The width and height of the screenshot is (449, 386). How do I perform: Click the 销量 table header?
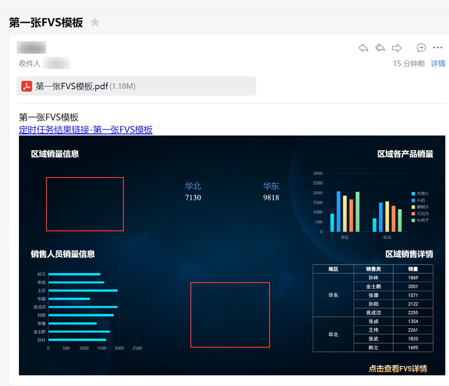(413, 269)
